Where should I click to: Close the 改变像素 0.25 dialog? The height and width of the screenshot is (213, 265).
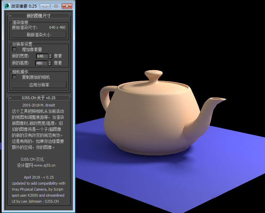[x=67, y=6]
